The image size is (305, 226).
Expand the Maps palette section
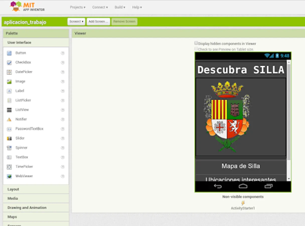pos(36,217)
